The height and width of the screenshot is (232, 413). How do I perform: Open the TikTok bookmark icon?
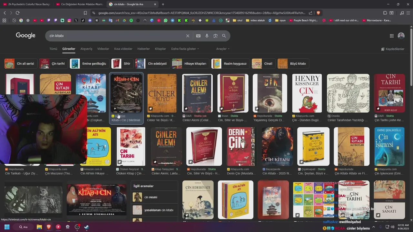click(83, 20)
